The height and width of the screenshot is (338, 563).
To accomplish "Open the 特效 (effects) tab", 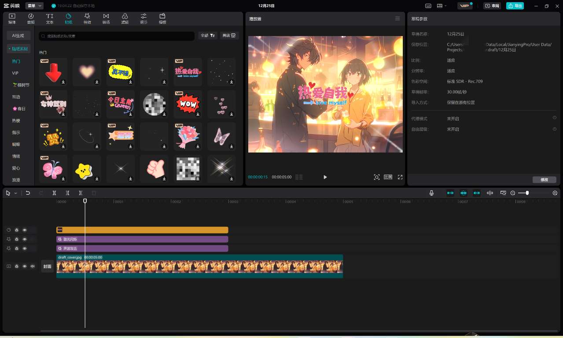I will pyautogui.click(x=87, y=18).
